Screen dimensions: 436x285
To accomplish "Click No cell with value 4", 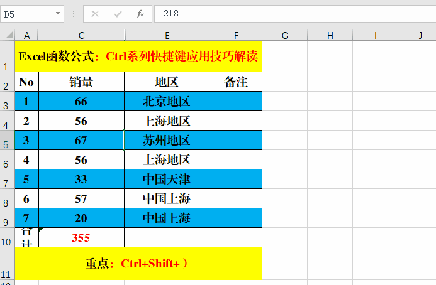I will point(26,159).
